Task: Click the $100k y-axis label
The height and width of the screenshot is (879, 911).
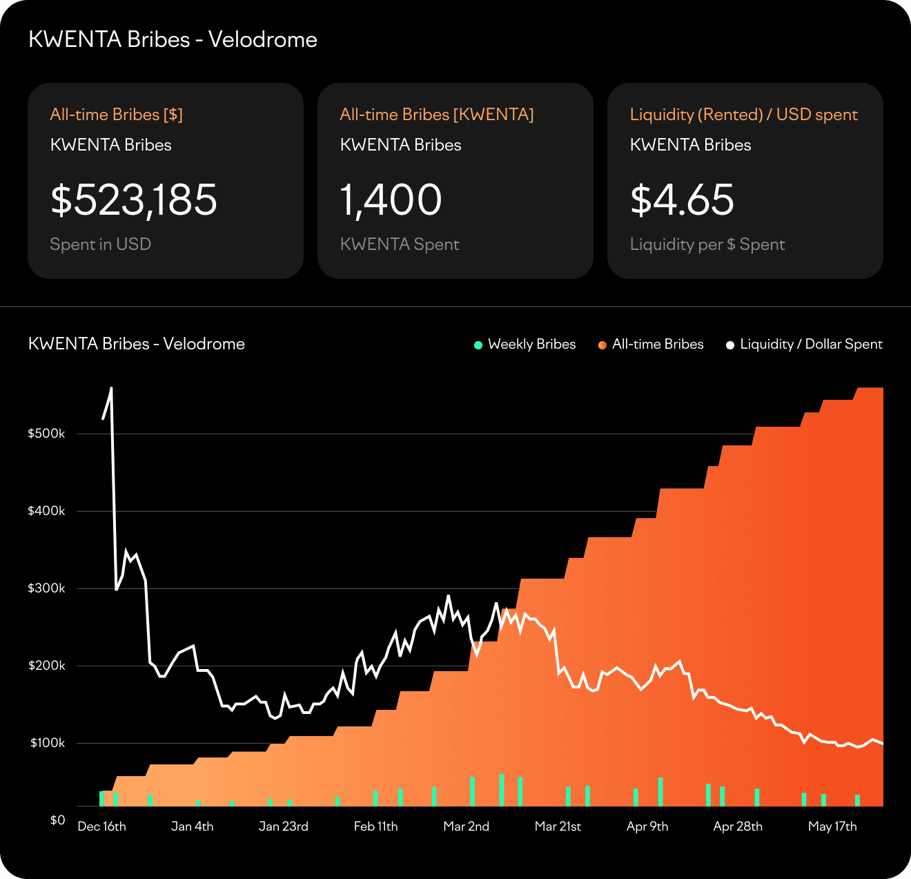Action: click(x=48, y=743)
